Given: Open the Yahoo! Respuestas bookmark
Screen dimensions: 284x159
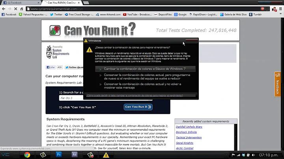Looking at the screenshot, I should tap(33, 15).
